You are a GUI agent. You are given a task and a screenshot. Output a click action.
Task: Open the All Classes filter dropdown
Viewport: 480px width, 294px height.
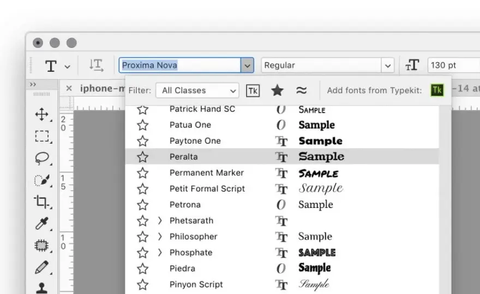[197, 90]
